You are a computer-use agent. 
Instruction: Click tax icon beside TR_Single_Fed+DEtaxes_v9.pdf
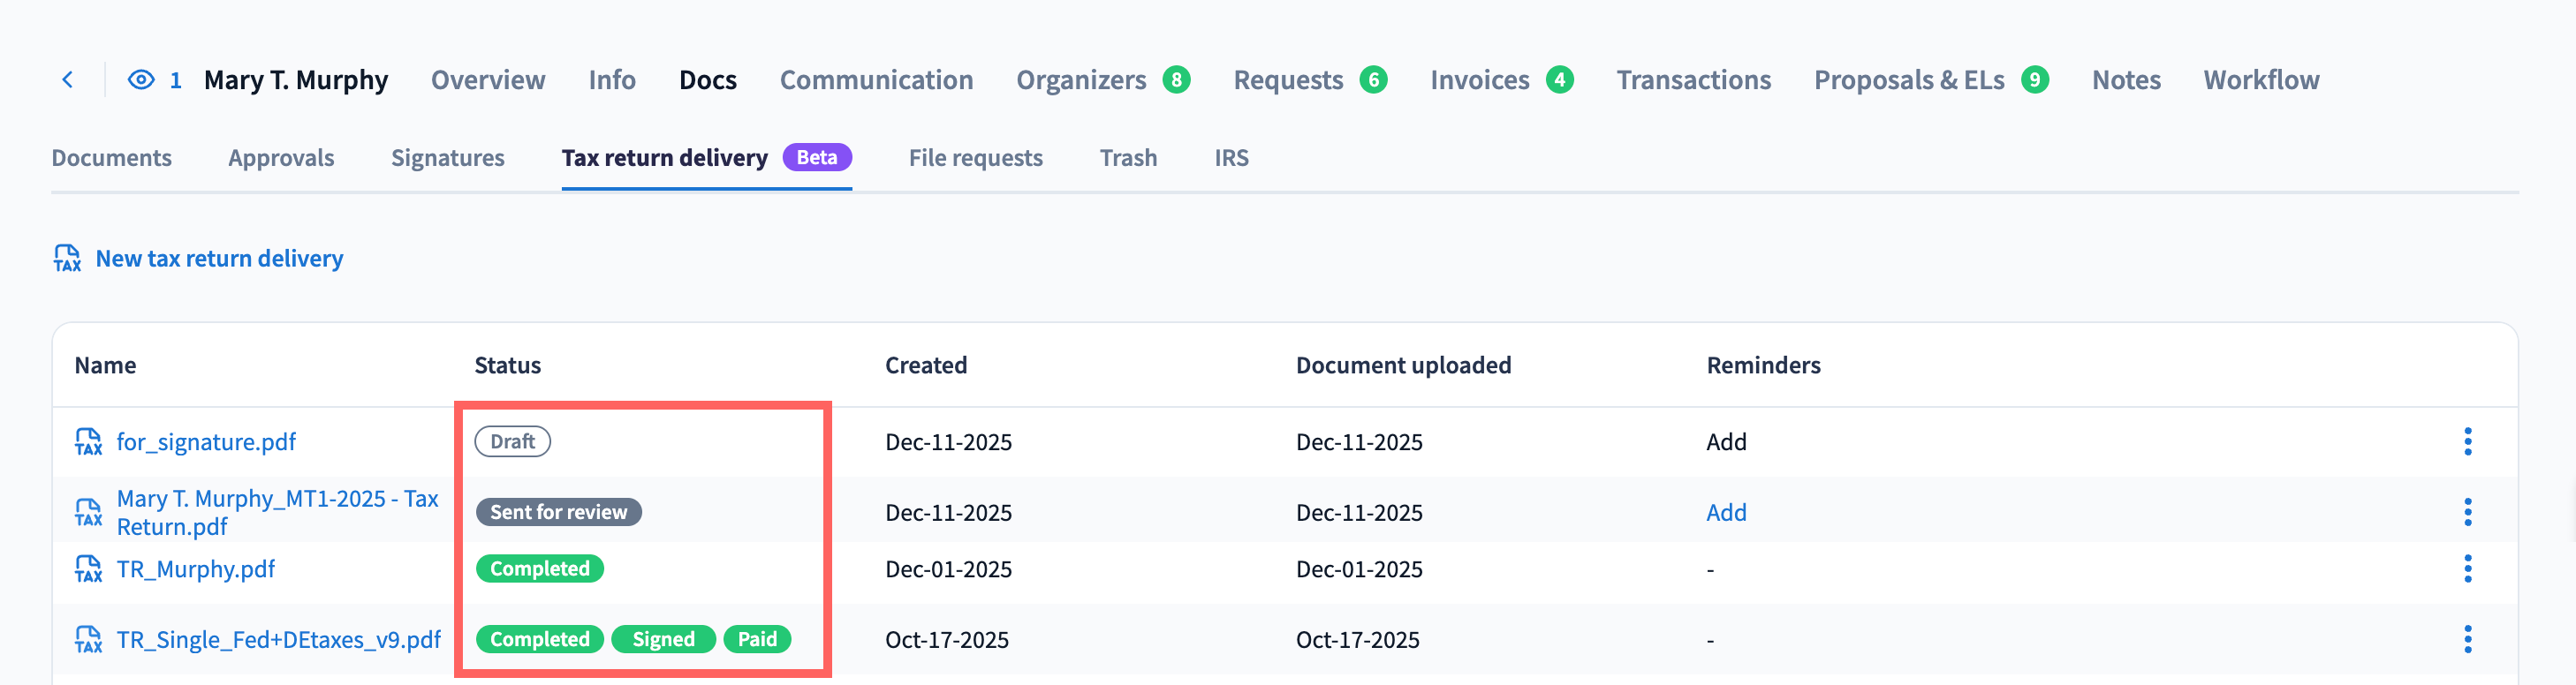(x=89, y=639)
